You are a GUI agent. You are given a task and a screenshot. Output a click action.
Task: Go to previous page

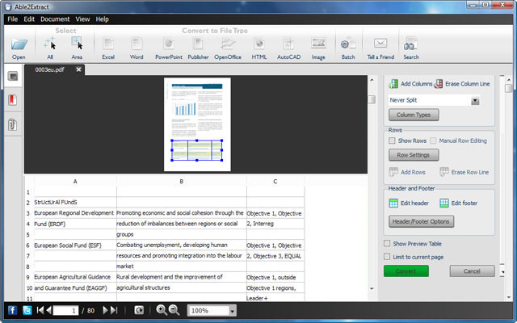point(48,310)
